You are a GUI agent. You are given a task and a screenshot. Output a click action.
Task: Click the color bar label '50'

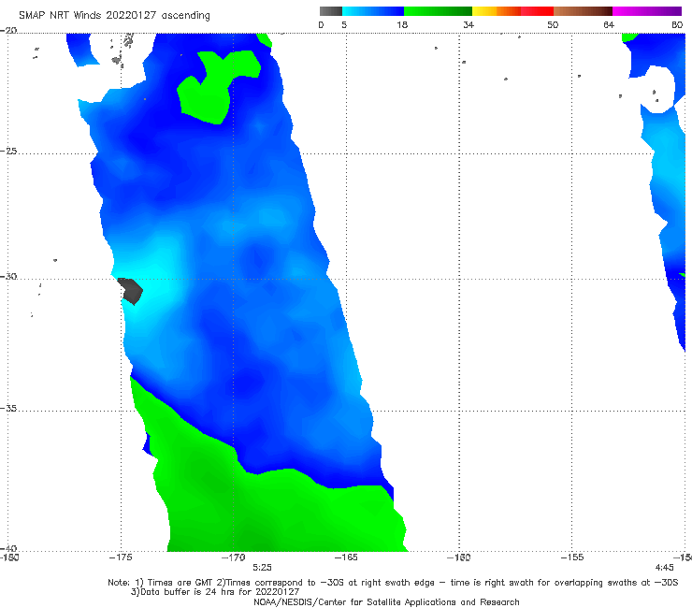point(553,24)
